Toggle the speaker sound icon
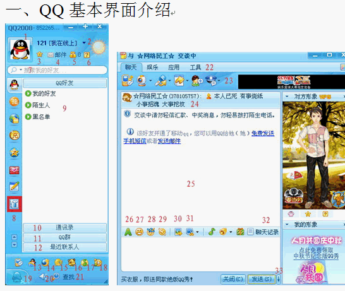 click(x=42, y=276)
